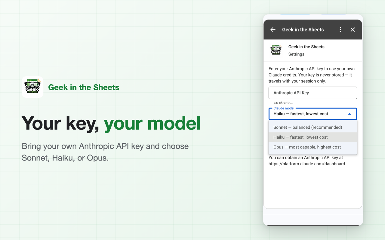Click the green 'Geek in the Sheets' brand title

tap(84, 87)
